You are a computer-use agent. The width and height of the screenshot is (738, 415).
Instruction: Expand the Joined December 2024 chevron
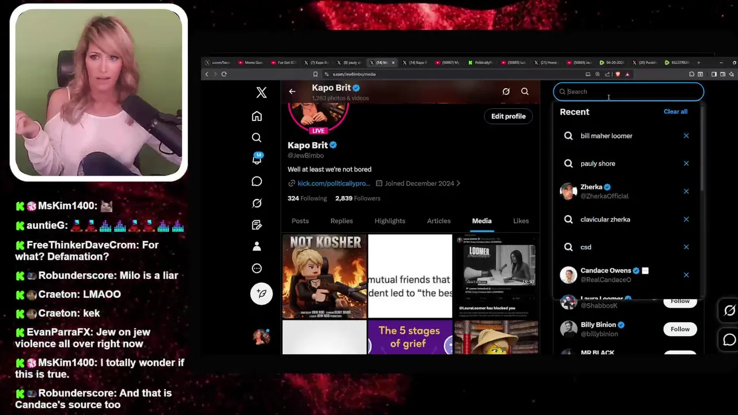click(x=458, y=183)
